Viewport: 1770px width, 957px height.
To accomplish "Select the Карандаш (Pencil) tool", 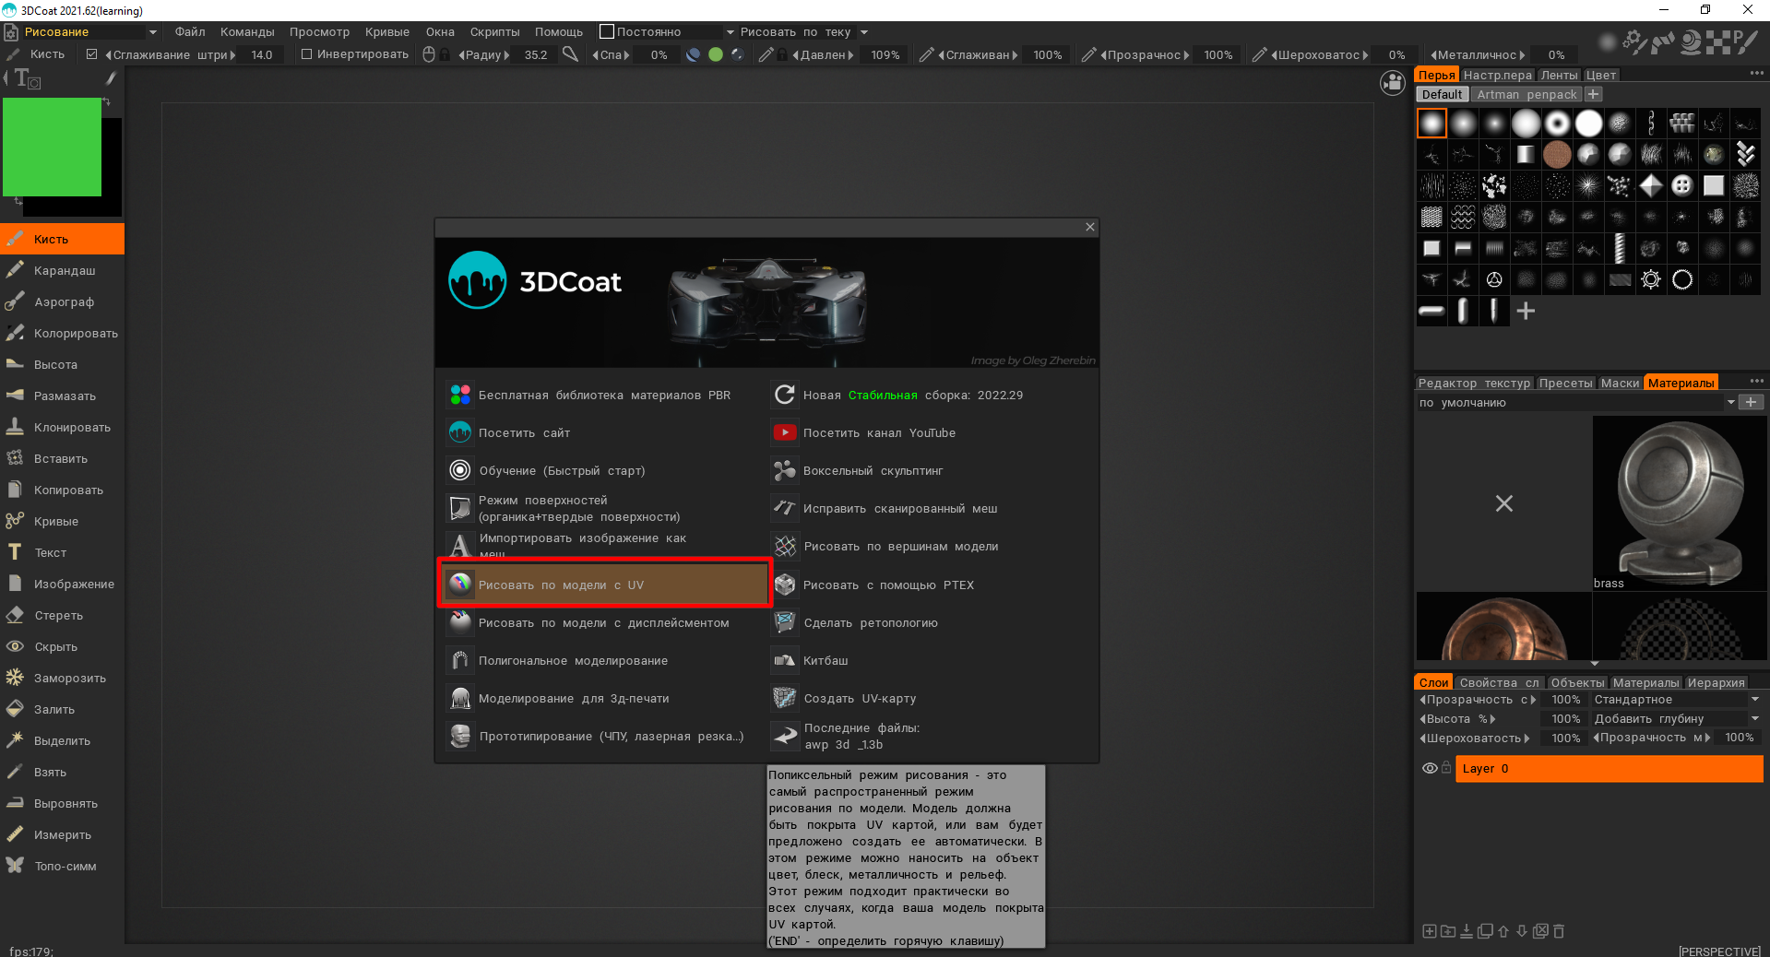I will pos(63,270).
